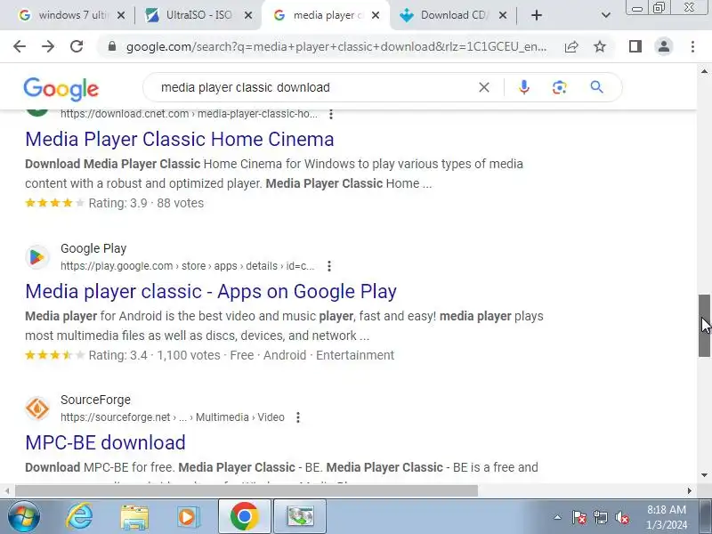The width and height of the screenshot is (712, 534).
Task: Click the padlock site info icon
Action: coord(112,46)
